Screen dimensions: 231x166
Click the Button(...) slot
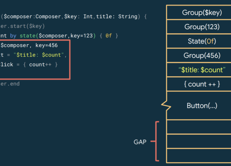(199, 106)
